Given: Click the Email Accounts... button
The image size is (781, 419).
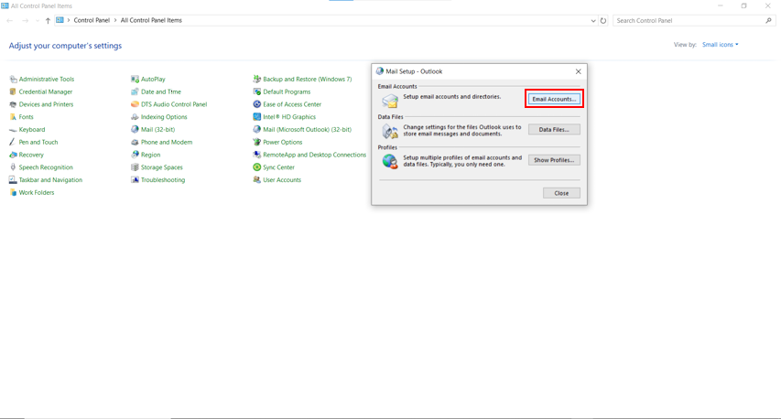Looking at the screenshot, I should coord(554,99).
